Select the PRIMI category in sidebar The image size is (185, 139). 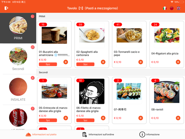[x=18, y=28]
